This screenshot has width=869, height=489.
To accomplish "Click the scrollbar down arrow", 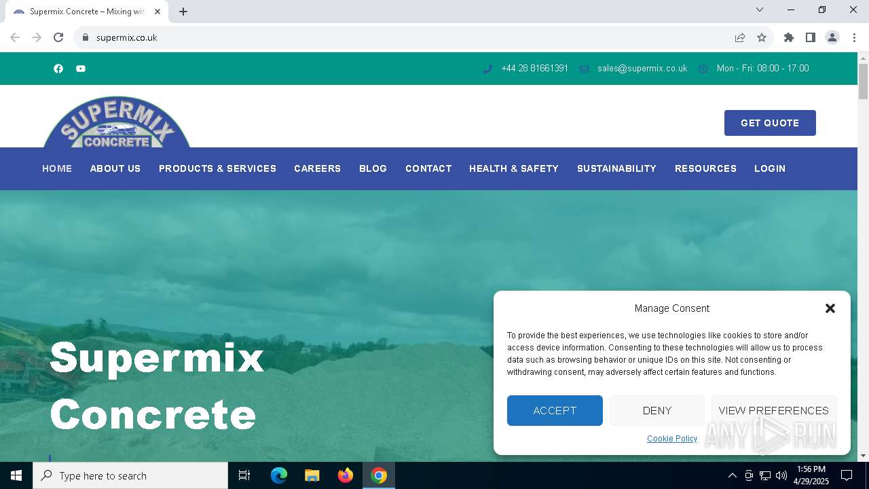I will [x=863, y=456].
